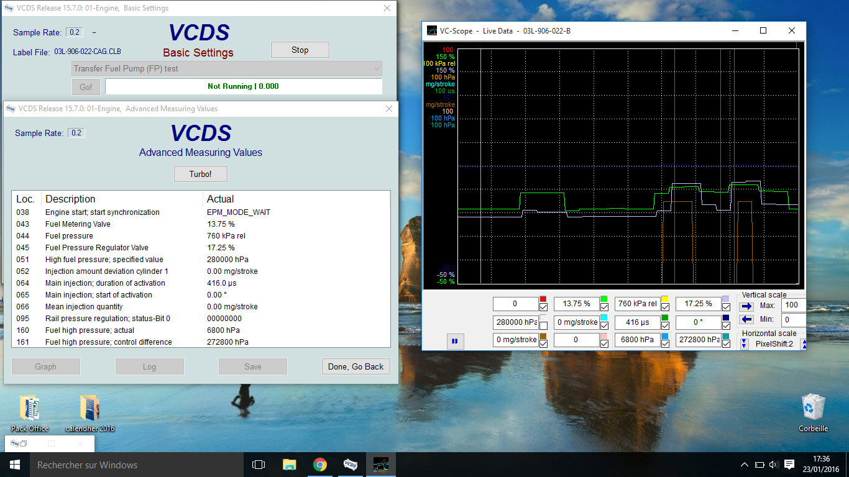Click the Sample Rate field in Advanced Measuring Values
The height and width of the screenshot is (477, 849).
tap(76, 133)
